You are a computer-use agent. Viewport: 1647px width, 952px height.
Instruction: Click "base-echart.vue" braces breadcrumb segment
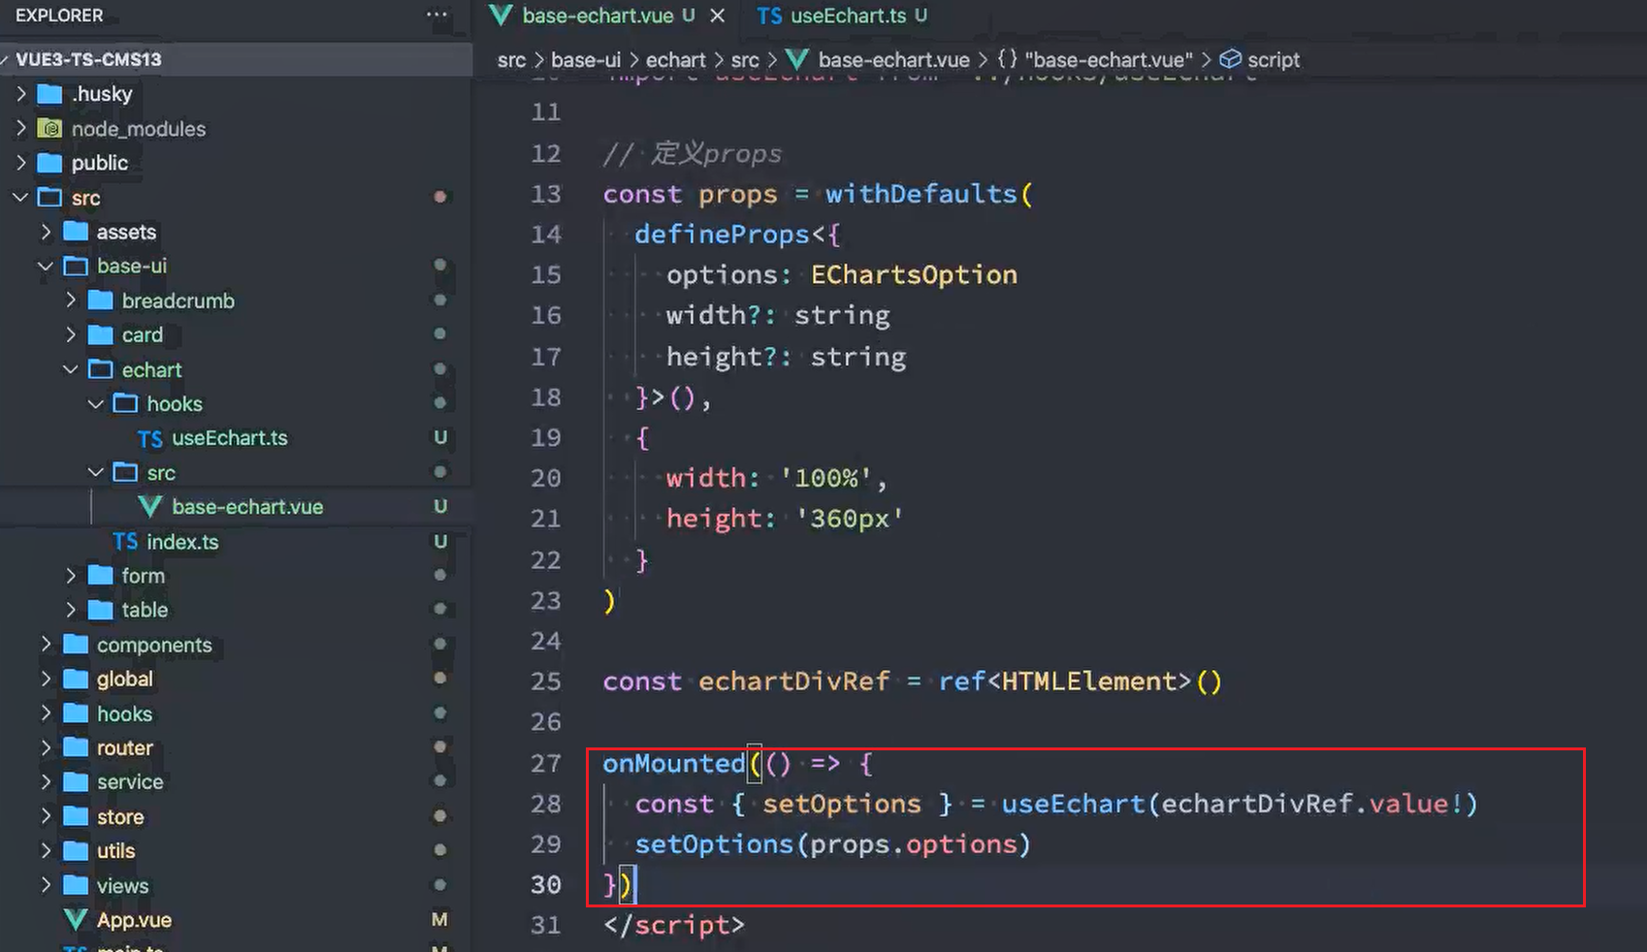point(1095,60)
